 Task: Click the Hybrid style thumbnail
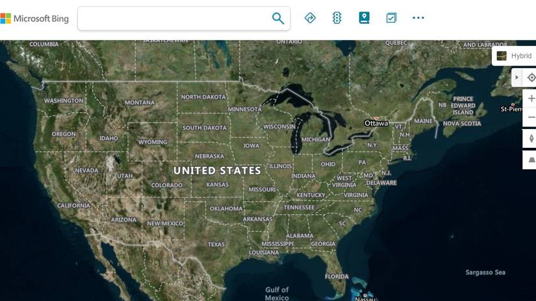(502, 56)
